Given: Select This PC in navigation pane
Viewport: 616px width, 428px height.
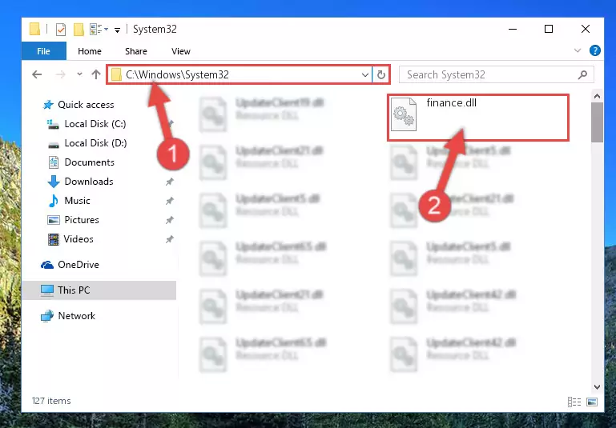Looking at the screenshot, I should coord(99,290).
